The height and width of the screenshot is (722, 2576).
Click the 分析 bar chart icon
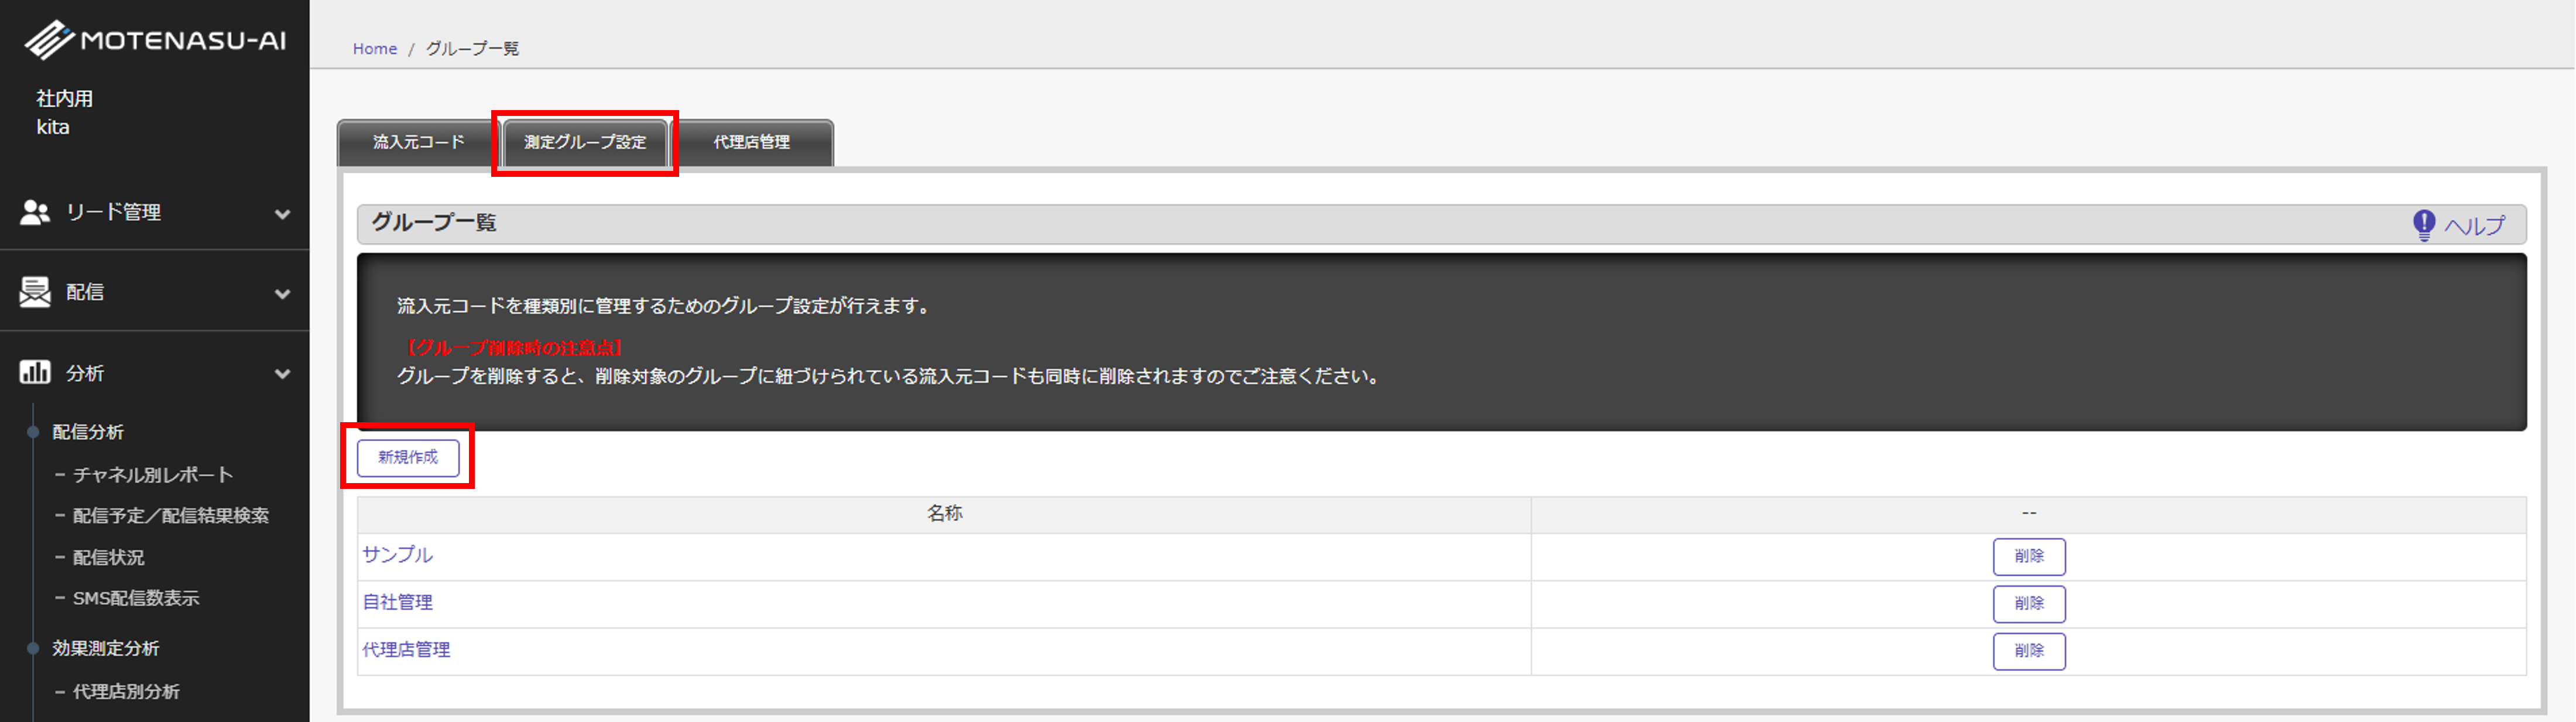35,373
